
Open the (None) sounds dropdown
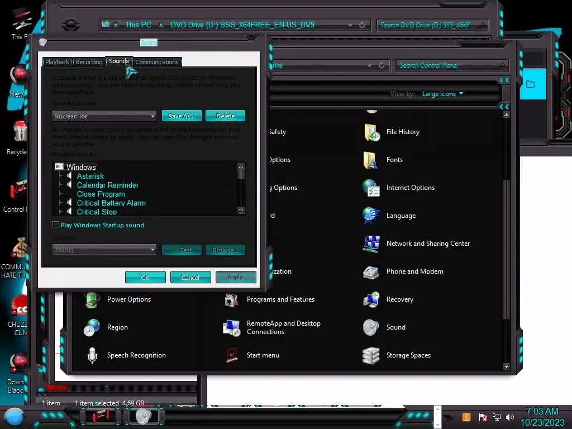pyautogui.click(x=104, y=250)
